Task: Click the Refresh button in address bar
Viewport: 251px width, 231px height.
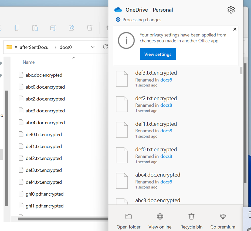Action: (105, 47)
